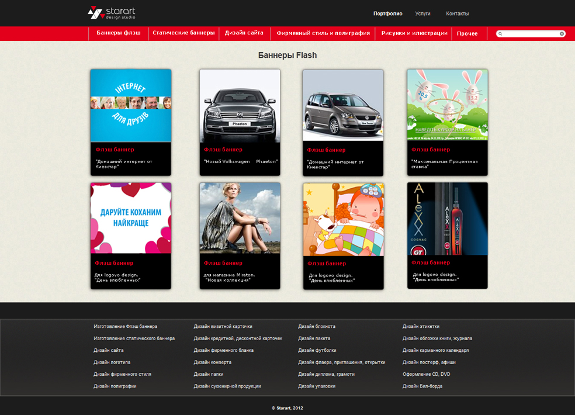
Task: Open footer link Дизайн полиграфии
Action: (115, 386)
